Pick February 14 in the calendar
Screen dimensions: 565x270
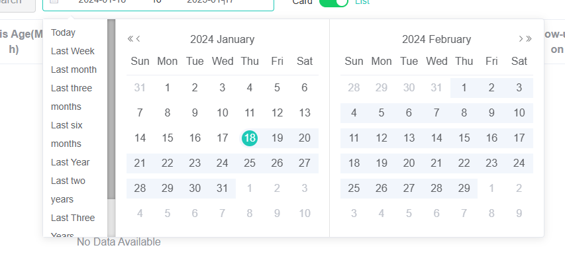(437, 138)
